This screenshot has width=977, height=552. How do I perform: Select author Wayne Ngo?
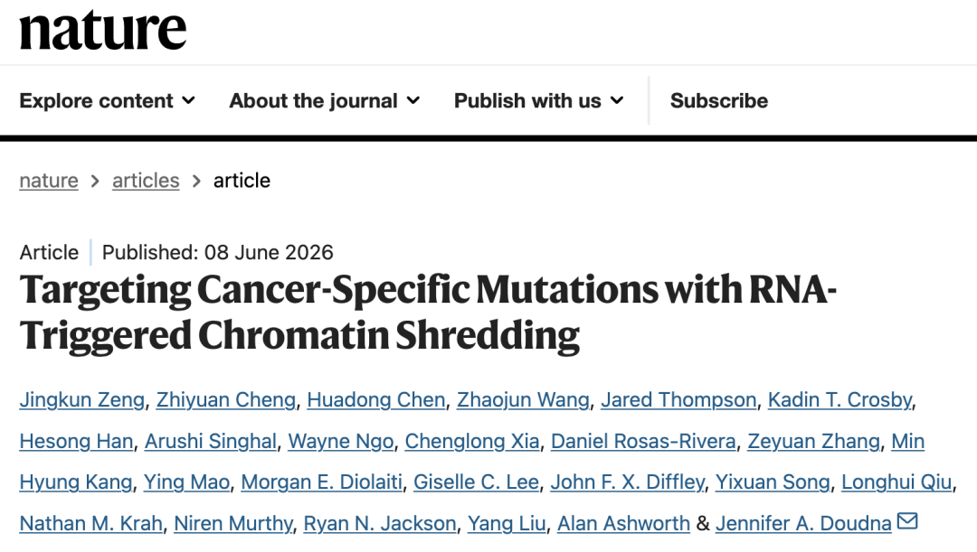pyautogui.click(x=341, y=441)
